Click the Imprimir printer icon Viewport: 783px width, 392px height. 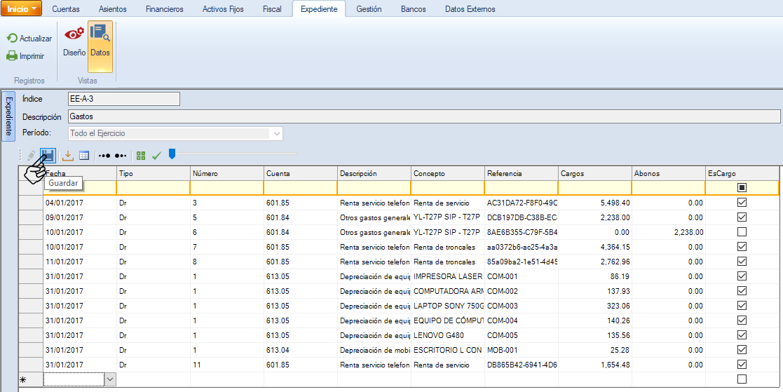[x=12, y=56]
